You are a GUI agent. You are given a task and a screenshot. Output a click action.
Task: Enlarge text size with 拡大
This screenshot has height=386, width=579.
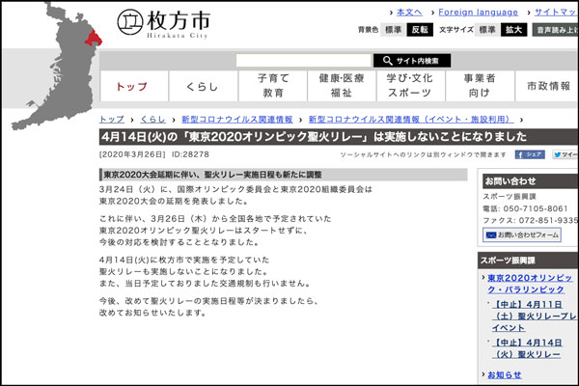point(515,30)
